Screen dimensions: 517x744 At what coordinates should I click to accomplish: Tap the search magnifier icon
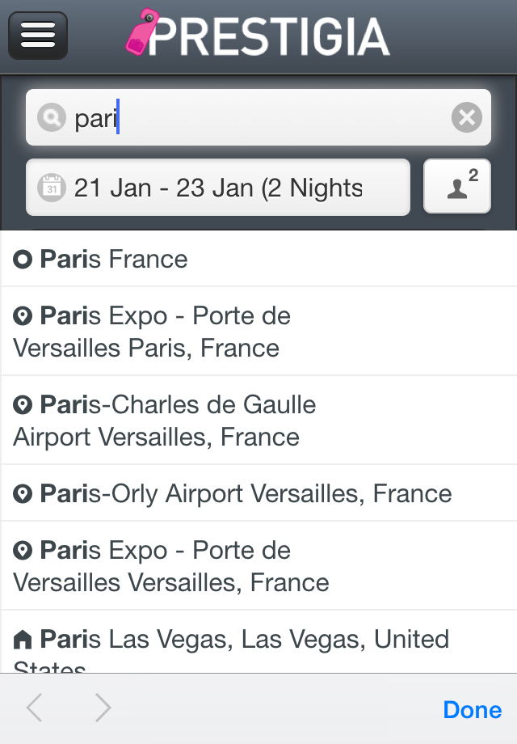click(x=51, y=117)
